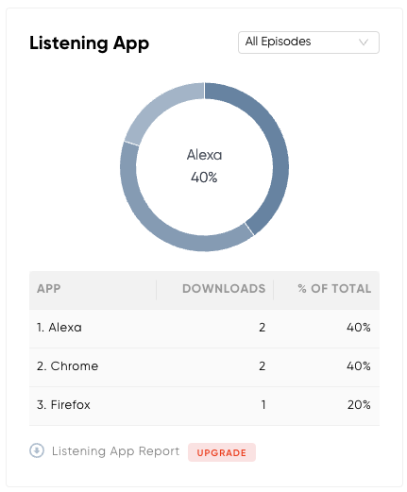The height and width of the screenshot is (492, 407).
Task: Select the lightest Firefox donut segment
Action: (158, 106)
